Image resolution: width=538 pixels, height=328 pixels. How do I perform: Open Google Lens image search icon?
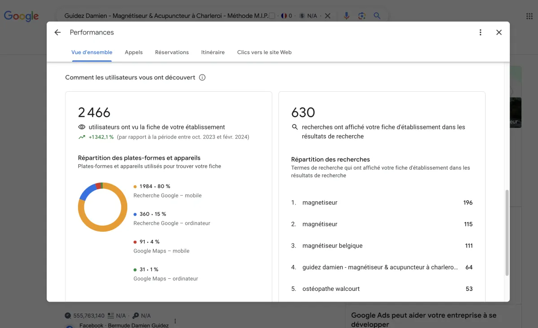tap(362, 16)
